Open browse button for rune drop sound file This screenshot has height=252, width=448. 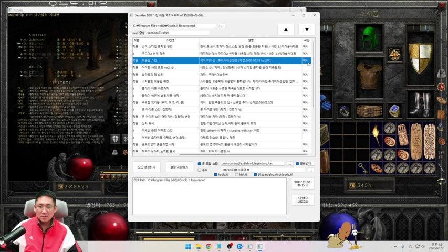pos(289,164)
